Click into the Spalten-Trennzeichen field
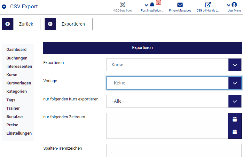This screenshot has height=158, width=243. (174, 150)
